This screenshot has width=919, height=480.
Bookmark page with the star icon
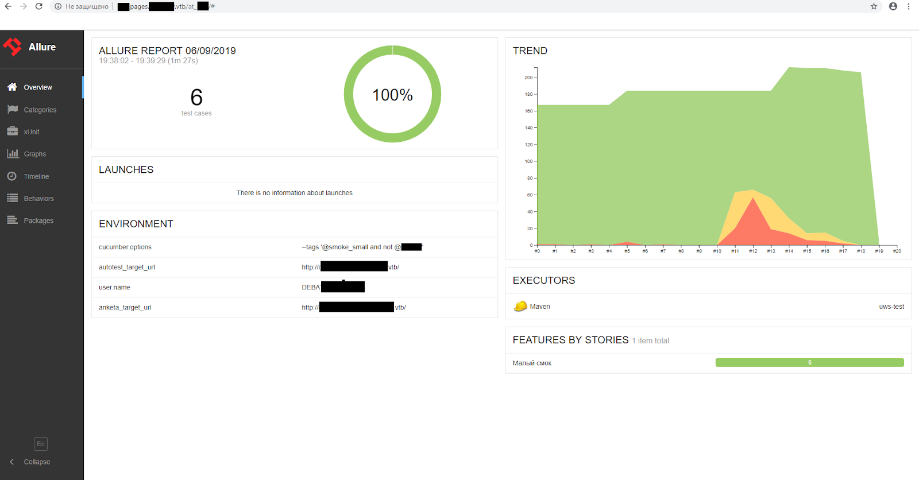(x=874, y=6)
